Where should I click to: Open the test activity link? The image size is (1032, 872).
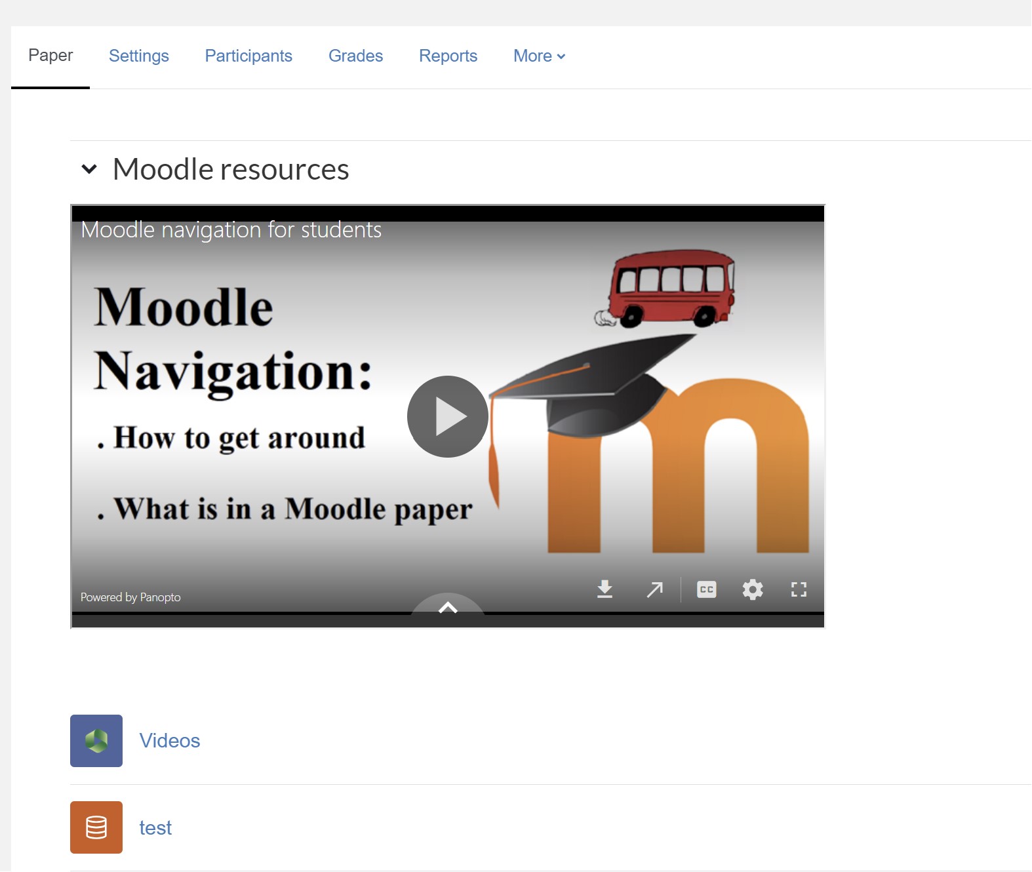pyautogui.click(x=155, y=828)
